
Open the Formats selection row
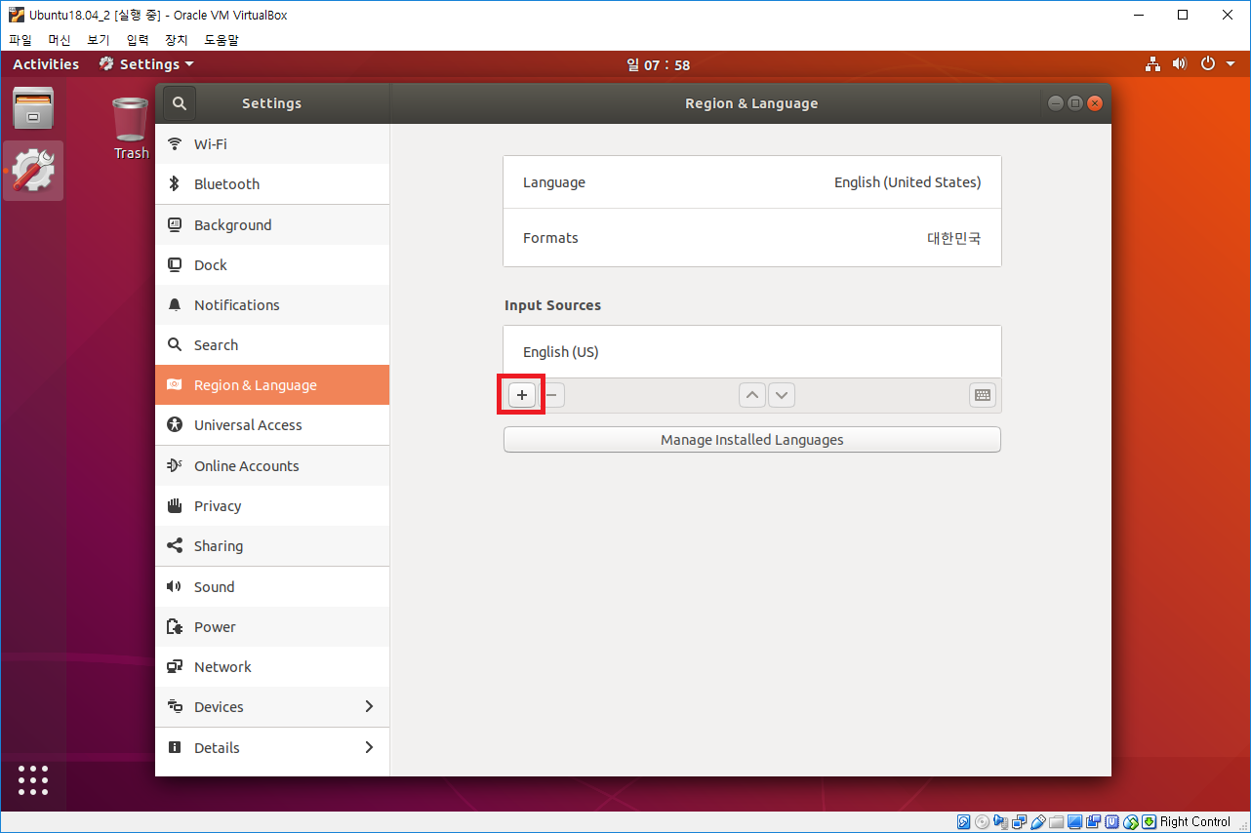(x=752, y=238)
